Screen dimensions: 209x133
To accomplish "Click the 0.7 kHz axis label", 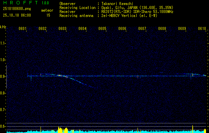I will point(3,109).
